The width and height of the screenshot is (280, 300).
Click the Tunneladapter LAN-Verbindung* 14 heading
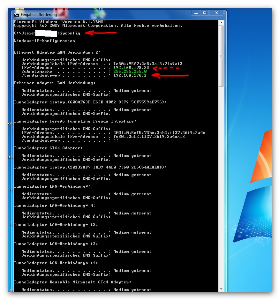56,263
